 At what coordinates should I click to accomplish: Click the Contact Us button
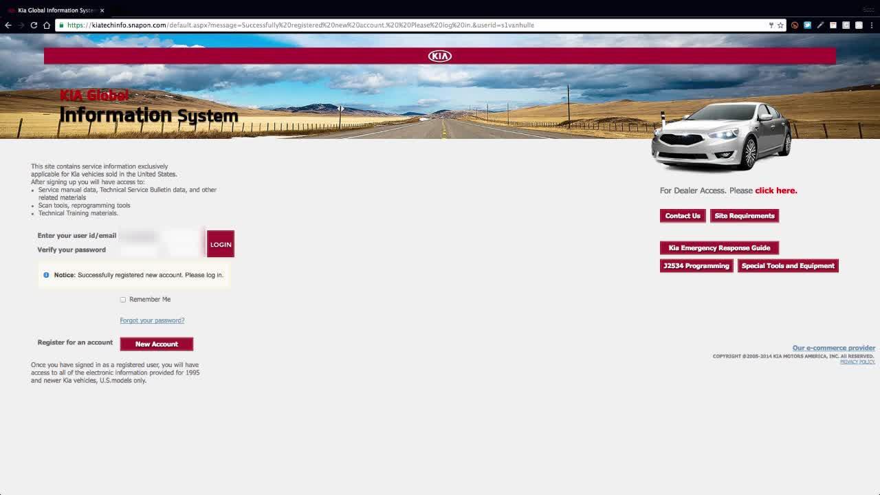pyautogui.click(x=682, y=216)
